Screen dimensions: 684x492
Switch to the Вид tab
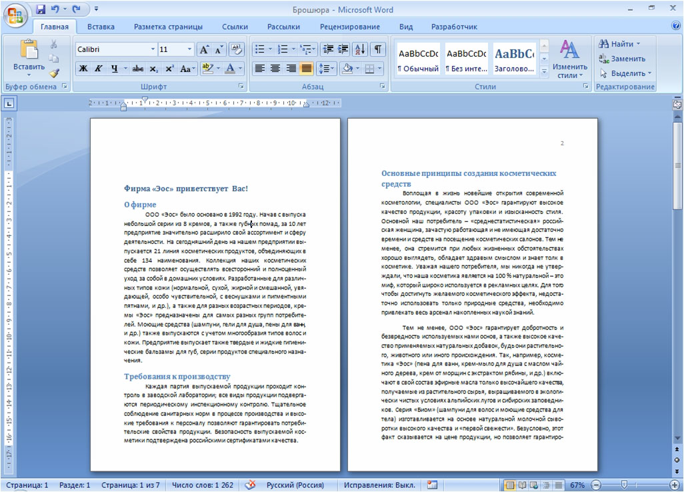click(x=406, y=27)
